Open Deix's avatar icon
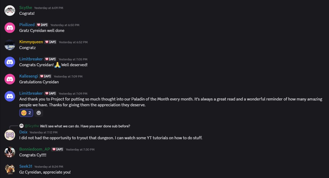 (10, 135)
